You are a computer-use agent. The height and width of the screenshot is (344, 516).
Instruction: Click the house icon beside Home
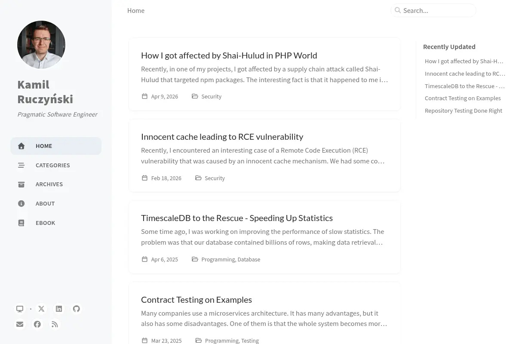click(21, 146)
